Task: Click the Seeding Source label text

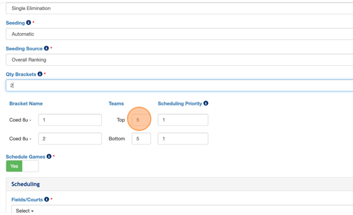Action: (24, 49)
